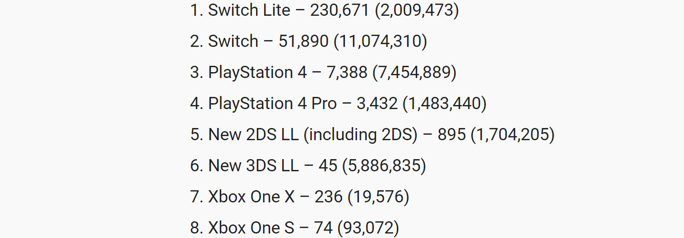The width and height of the screenshot is (684, 238).
Task: Select the (including 2DS) note
Action: (360, 134)
